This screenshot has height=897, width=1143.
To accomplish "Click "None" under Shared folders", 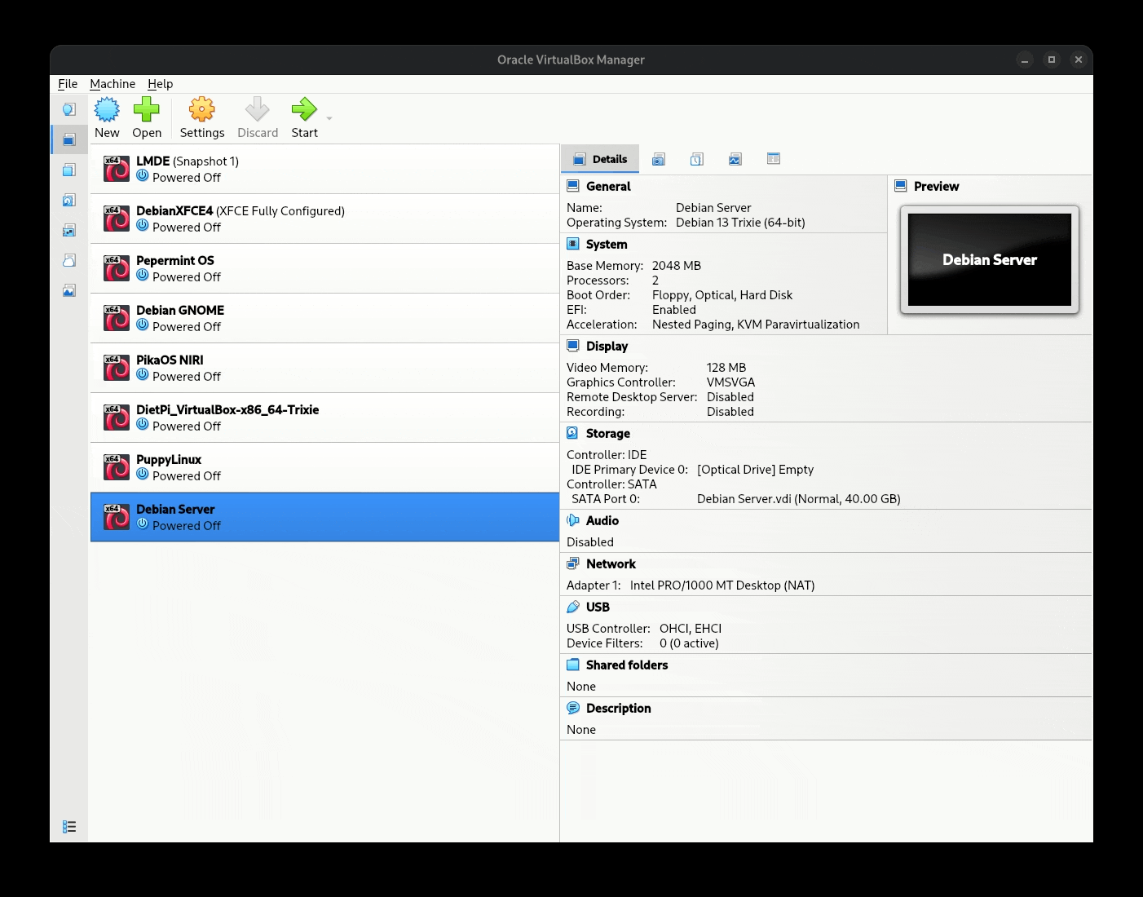I will point(581,687).
